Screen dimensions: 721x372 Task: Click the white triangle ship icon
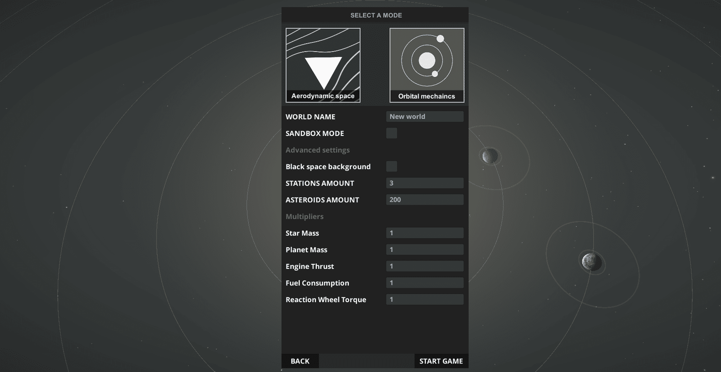(x=323, y=73)
